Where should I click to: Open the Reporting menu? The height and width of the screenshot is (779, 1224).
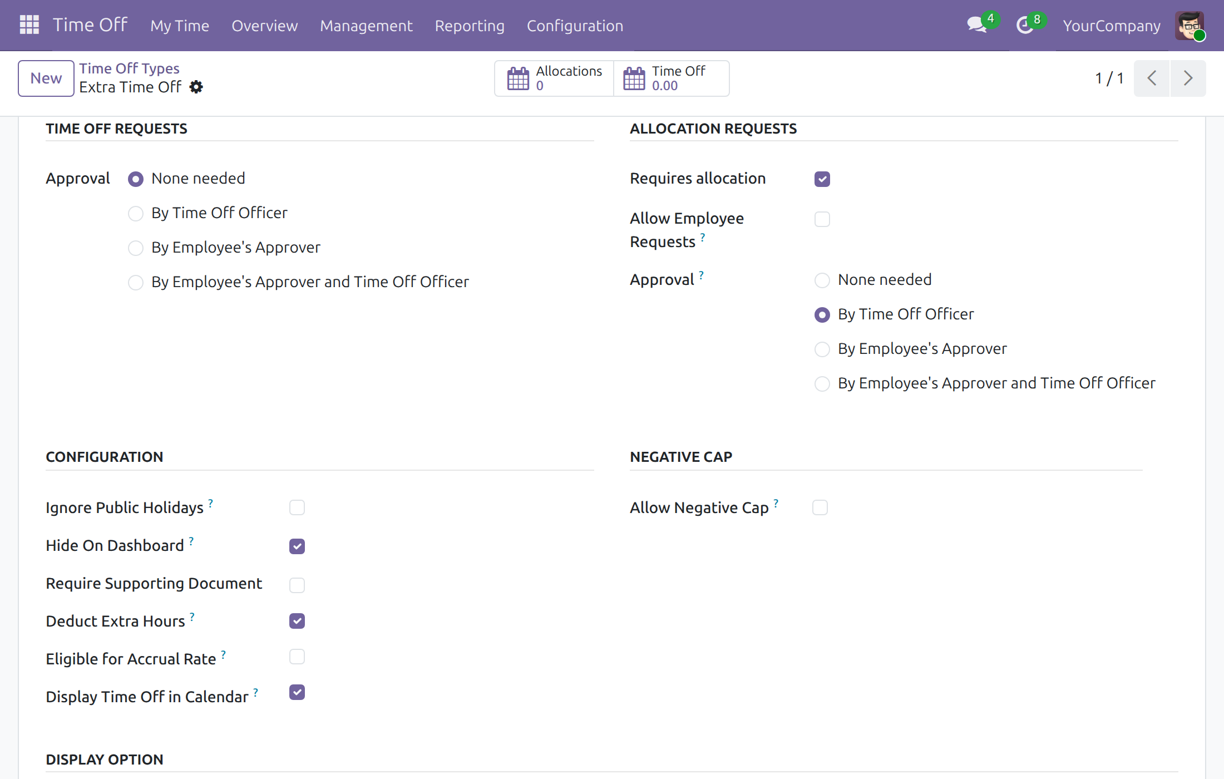470,26
